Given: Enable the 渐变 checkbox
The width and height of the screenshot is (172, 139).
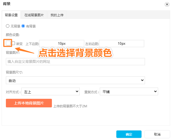Looking at the screenshot, I should tap(13, 43).
